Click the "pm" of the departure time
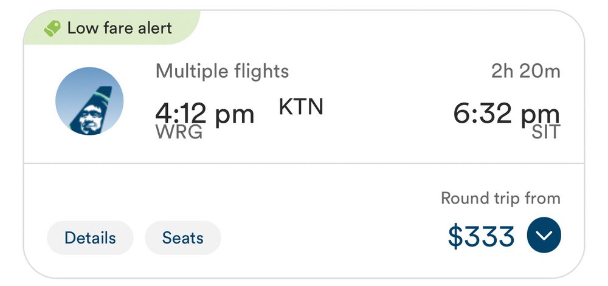 click(x=235, y=115)
